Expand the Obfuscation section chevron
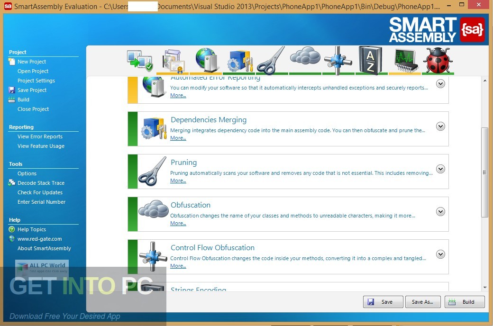 (x=440, y=212)
